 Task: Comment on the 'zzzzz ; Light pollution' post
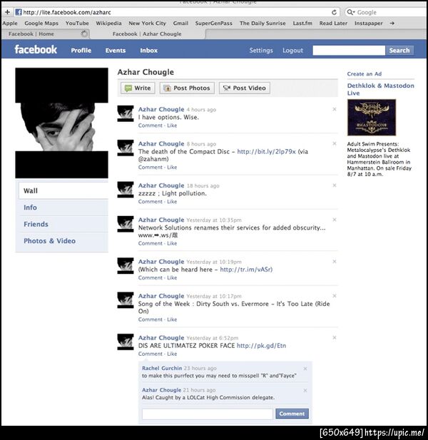[150, 202]
